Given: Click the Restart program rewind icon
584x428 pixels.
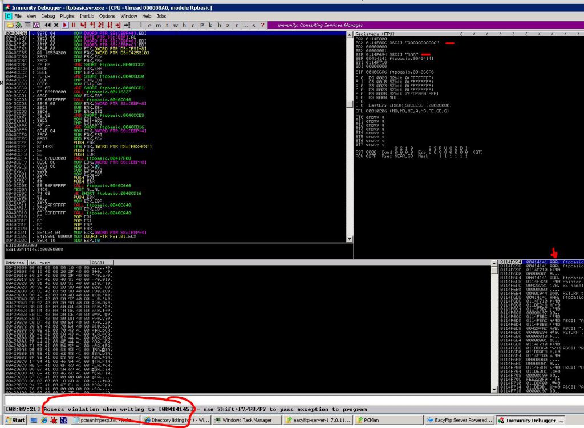Looking at the screenshot, I should [x=48, y=25].
